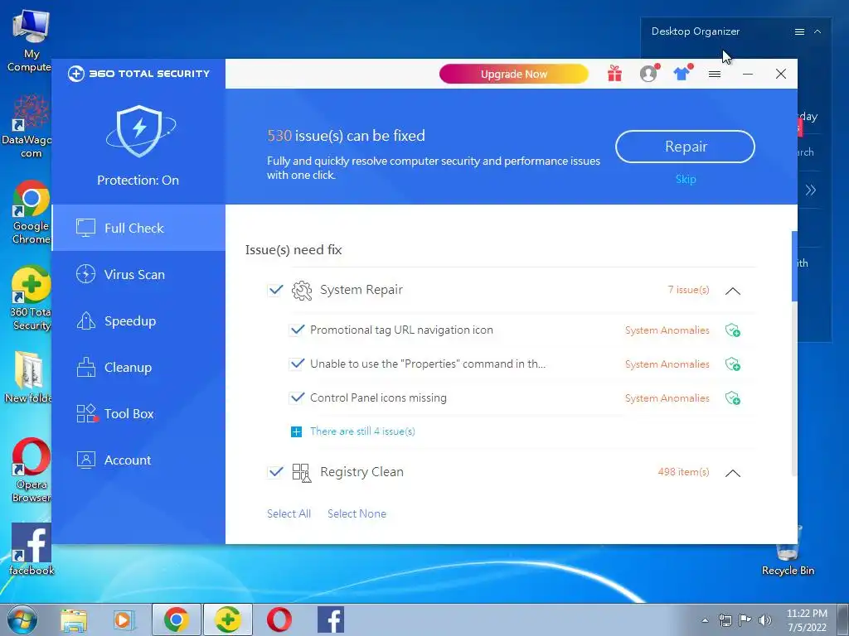Open the taskbar clock and date
Image resolution: width=849 pixels, height=636 pixels.
point(807,620)
